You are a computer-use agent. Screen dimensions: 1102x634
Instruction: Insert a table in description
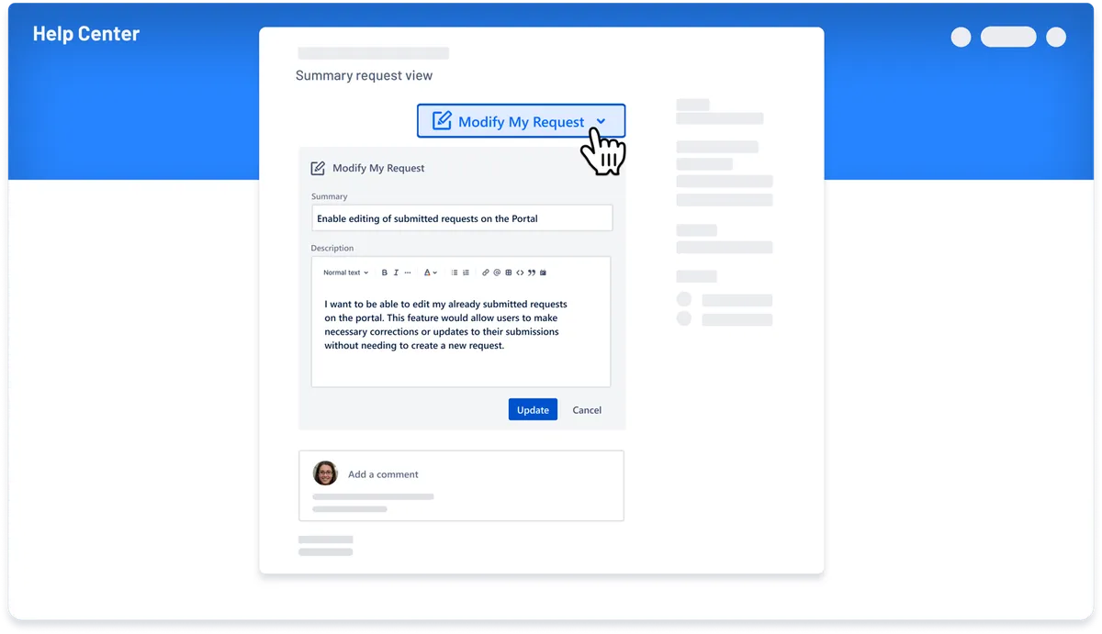[x=509, y=273]
